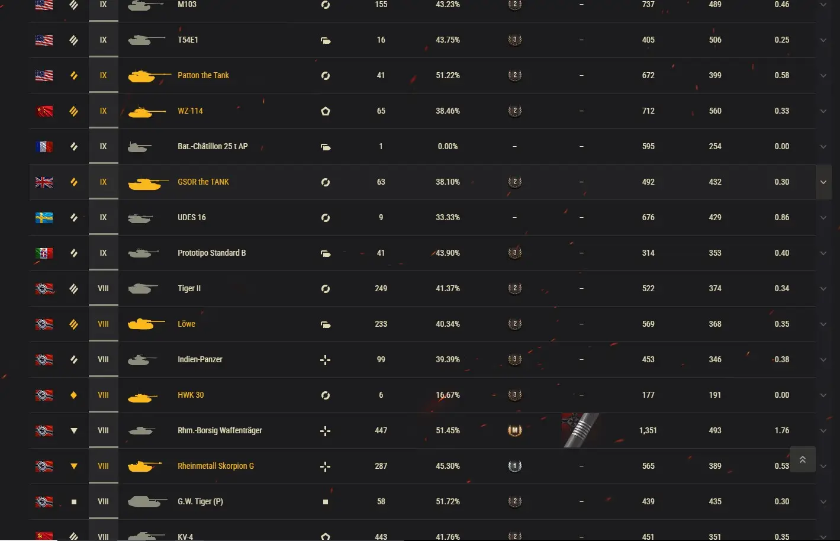Click the gun mark icon on Rhm.-Borsig row
Screen dimensions: 840x541
(580, 430)
